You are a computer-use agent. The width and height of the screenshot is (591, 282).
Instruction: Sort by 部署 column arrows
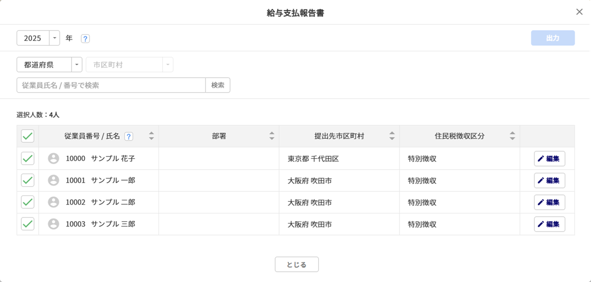point(271,136)
